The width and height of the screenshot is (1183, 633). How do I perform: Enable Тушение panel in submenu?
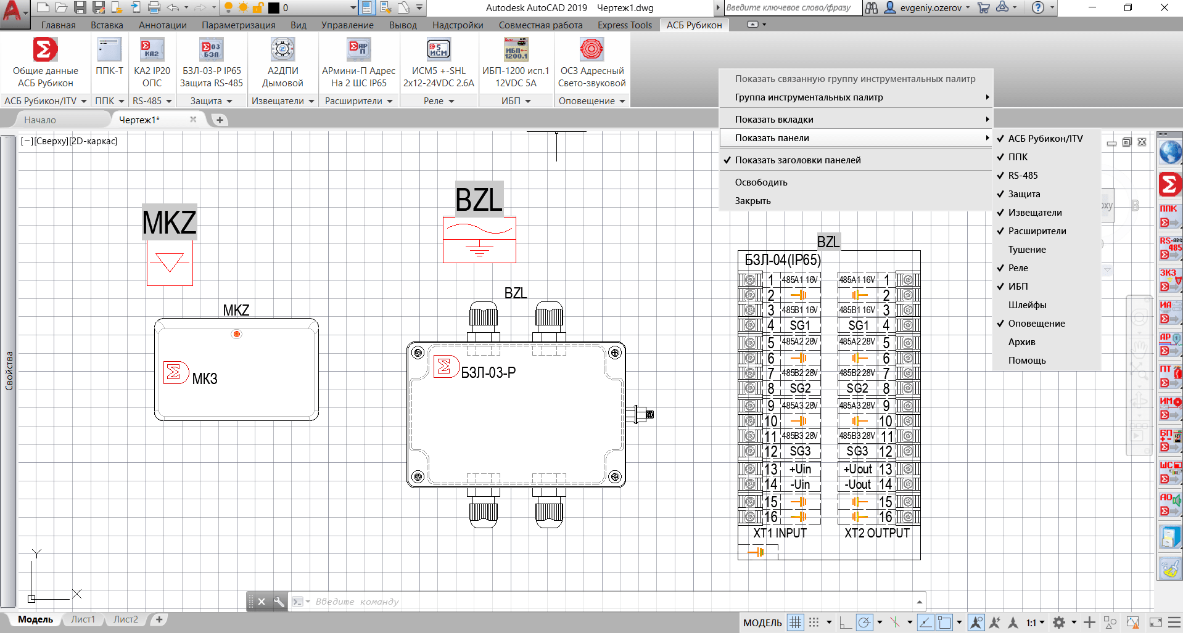pyautogui.click(x=1045, y=250)
